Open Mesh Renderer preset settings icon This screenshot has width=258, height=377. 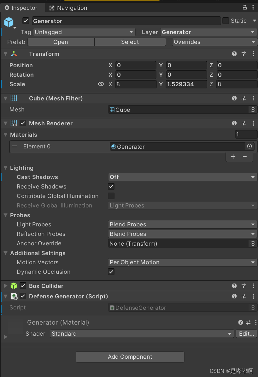click(x=244, y=123)
